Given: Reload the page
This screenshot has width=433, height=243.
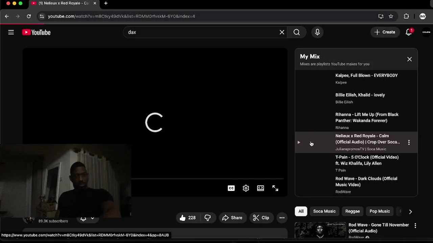Looking at the screenshot, I should click(x=29, y=16).
